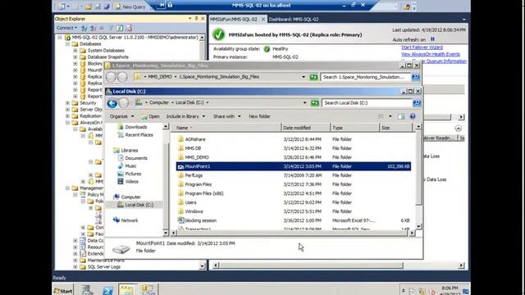Screen dimensions: 525x295
Task: Select the MountPoint1 folder row
Action: point(294,166)
